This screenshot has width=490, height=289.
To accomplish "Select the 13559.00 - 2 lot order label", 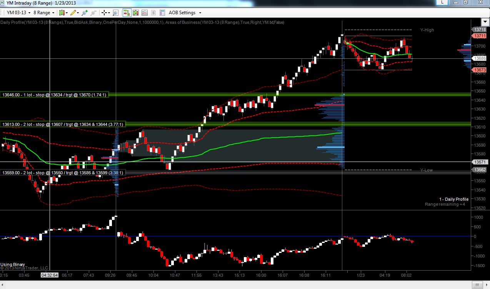I will point(63,173).
